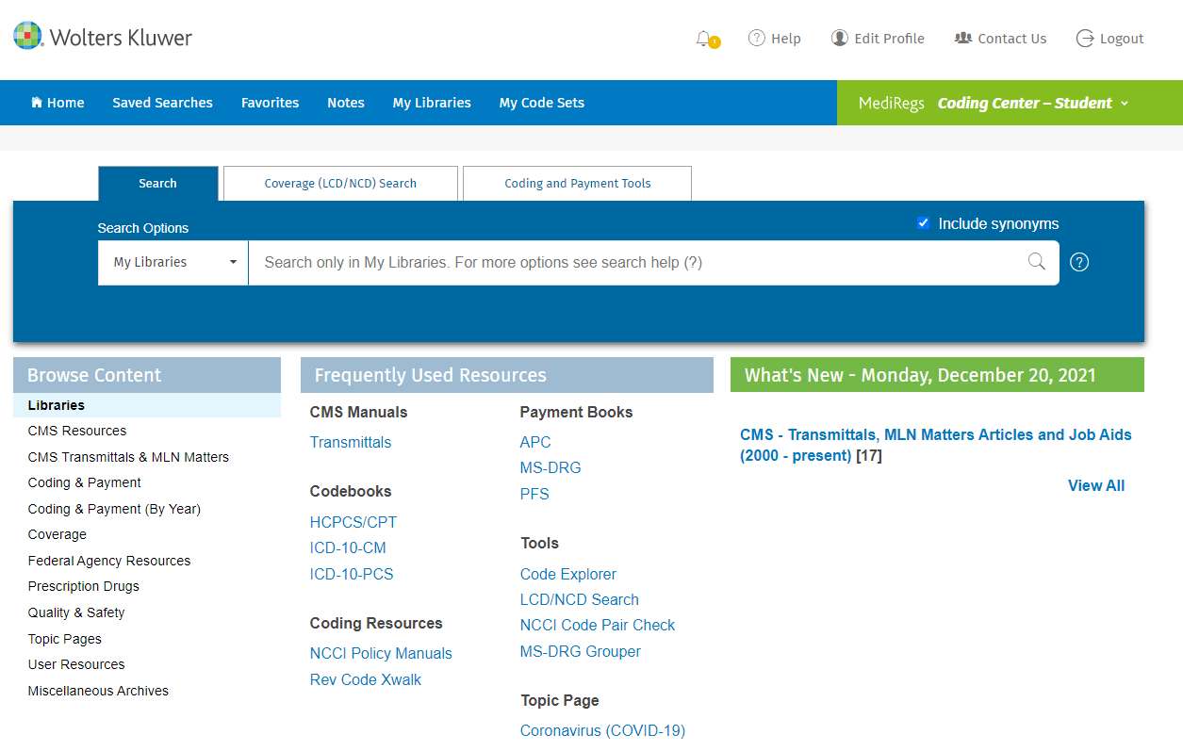Uncheck the Include synonyms checkbox
Image resolution: width=1183 pixels, height=751 pixels.
923,223
